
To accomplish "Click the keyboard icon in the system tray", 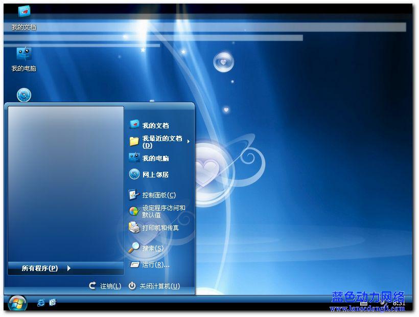I will 364,303.
